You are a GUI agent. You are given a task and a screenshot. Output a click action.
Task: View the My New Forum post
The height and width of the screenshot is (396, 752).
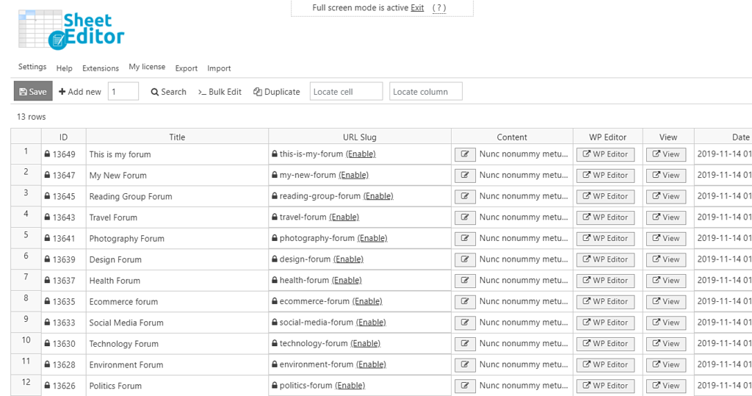click(x=665, y=175)
